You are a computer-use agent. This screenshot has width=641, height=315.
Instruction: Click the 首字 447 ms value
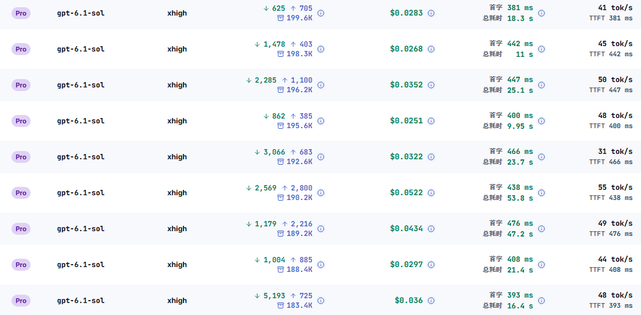pos(520,80)
